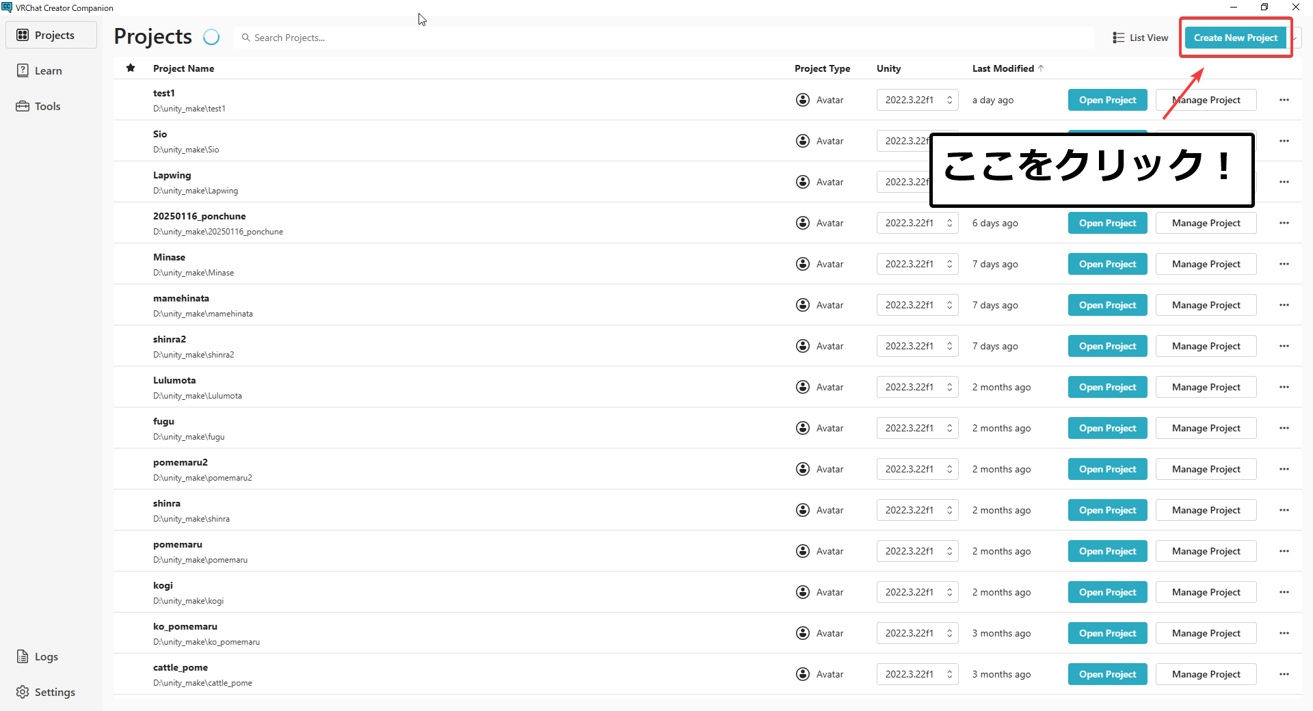The image size is (1313, 711).
Task: Open more options for mamehinata
Action: pos(1284,305)
